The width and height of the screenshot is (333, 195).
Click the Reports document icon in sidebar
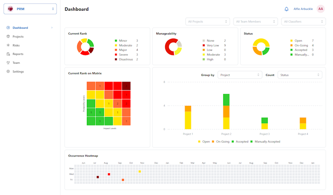pos(8,54)
